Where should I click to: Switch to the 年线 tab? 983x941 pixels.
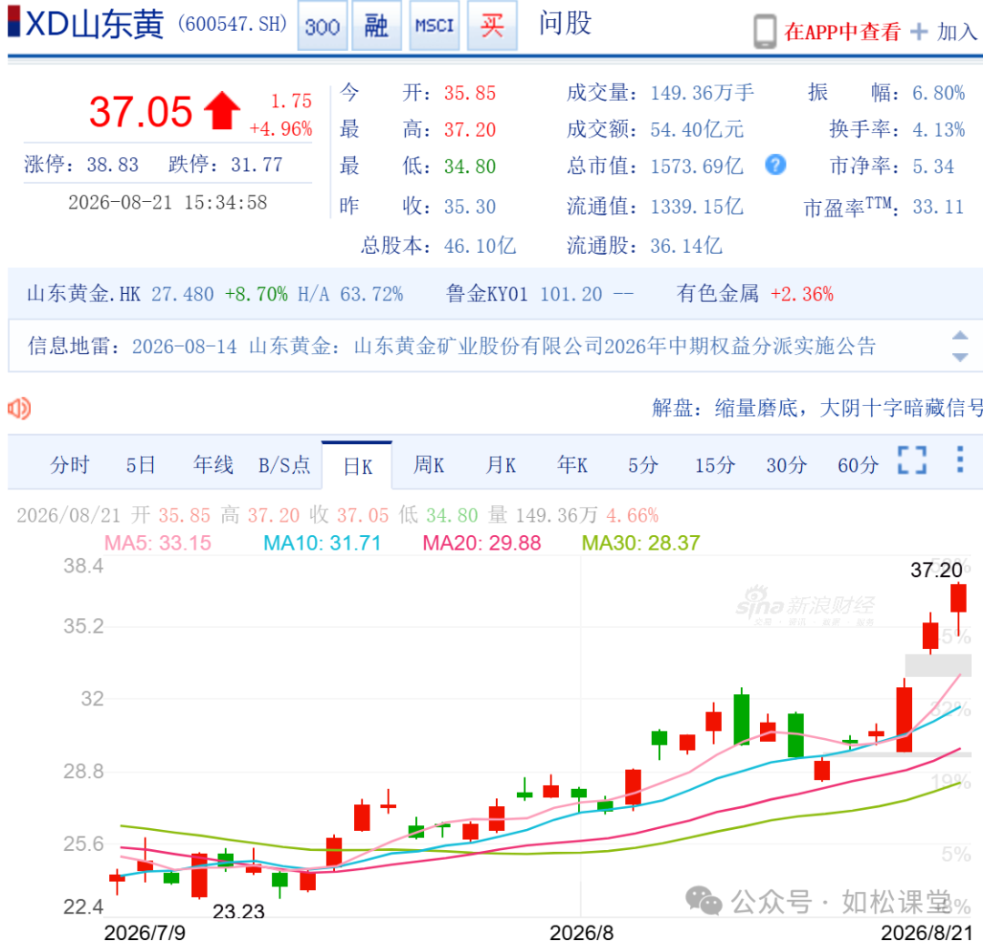[x=213, y=465]
